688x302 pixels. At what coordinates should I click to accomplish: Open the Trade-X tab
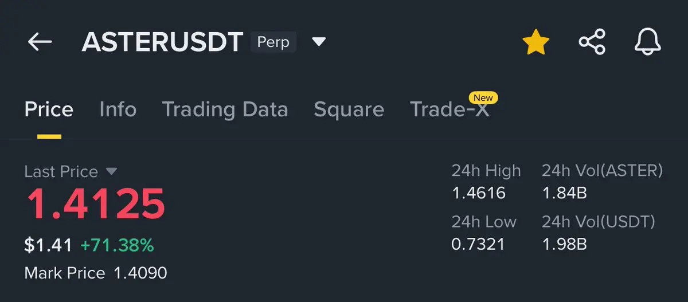click(449, 109)
